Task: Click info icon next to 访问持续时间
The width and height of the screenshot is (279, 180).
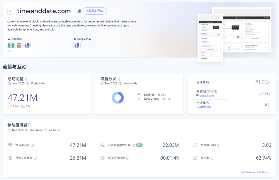Action: point(128,158)
